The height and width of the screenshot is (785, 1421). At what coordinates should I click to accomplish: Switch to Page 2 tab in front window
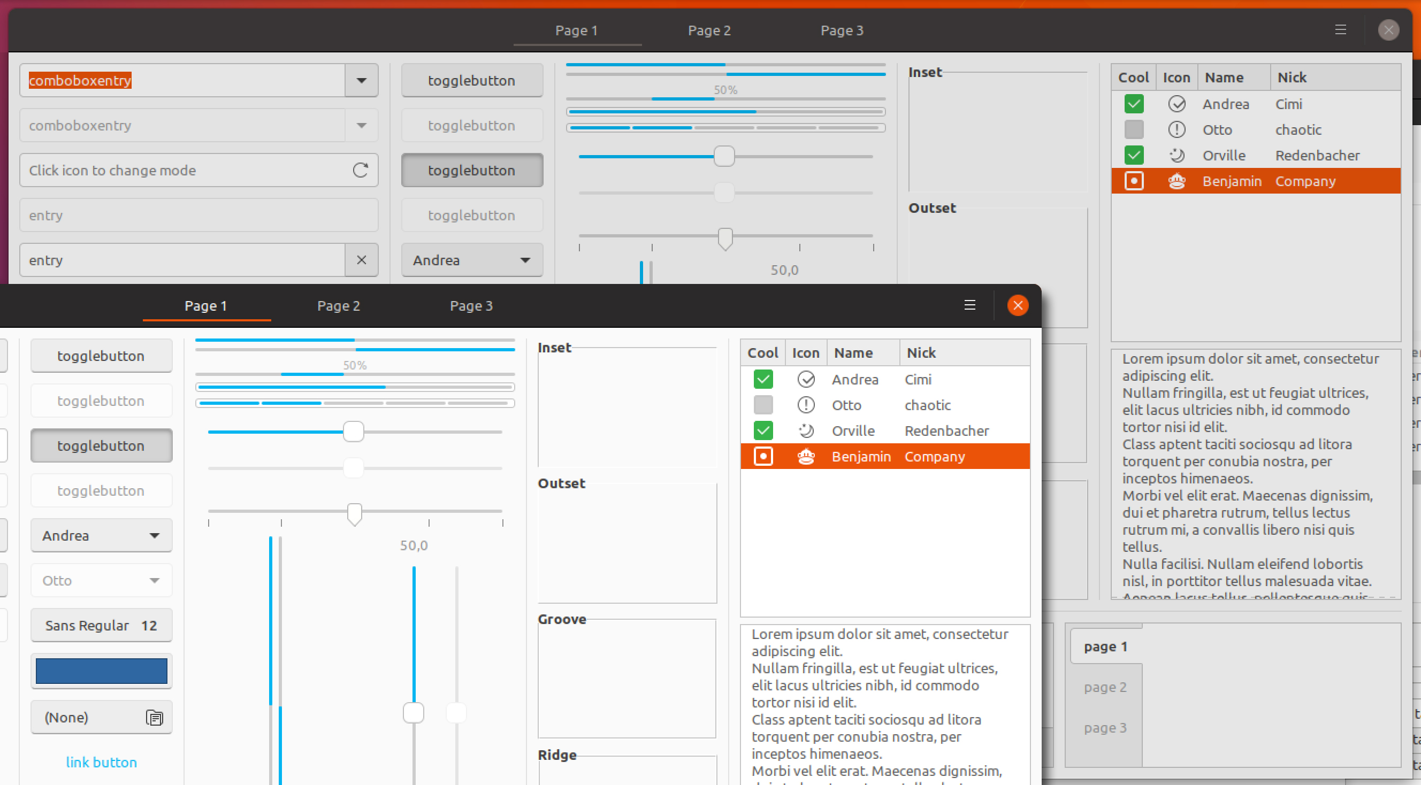click(x=338, y=306)
